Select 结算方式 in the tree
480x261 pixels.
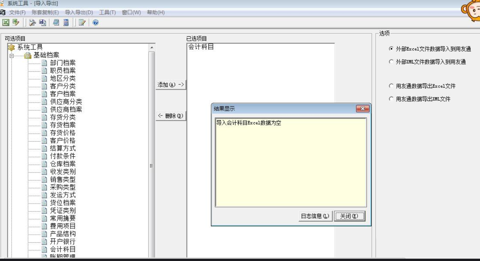click(63, 148)
